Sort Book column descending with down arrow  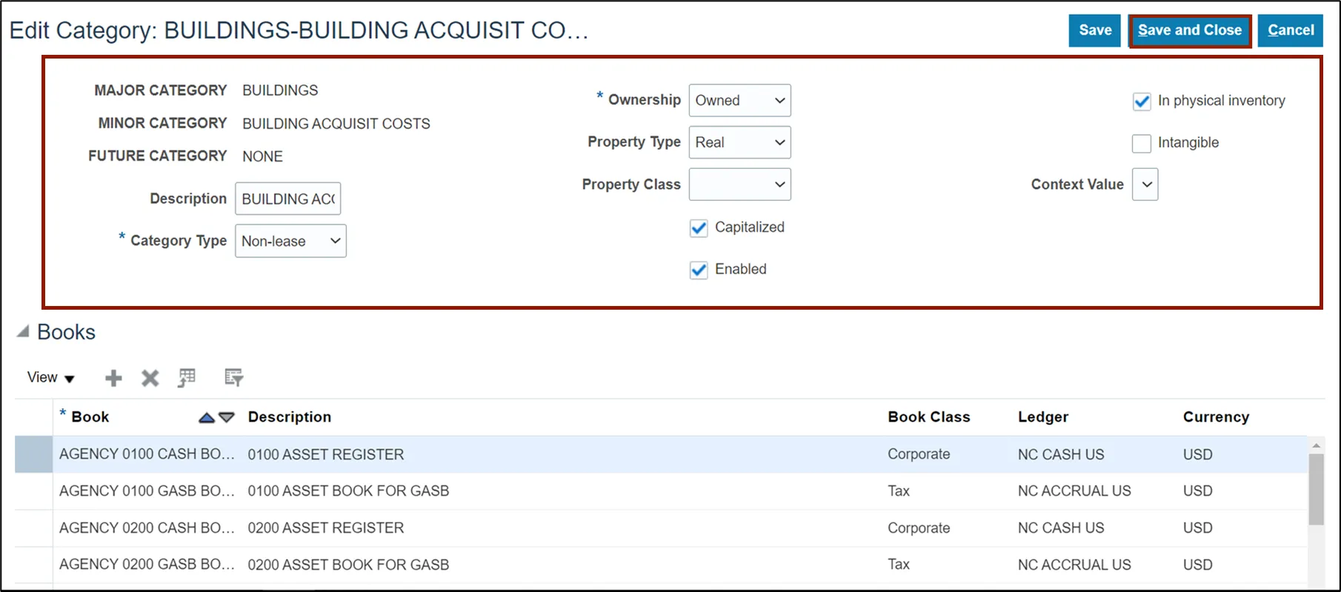(x=227, y=418)
